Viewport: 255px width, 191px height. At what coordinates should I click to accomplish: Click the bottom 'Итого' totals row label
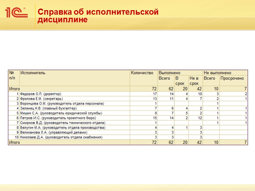[x=14, y=142]
